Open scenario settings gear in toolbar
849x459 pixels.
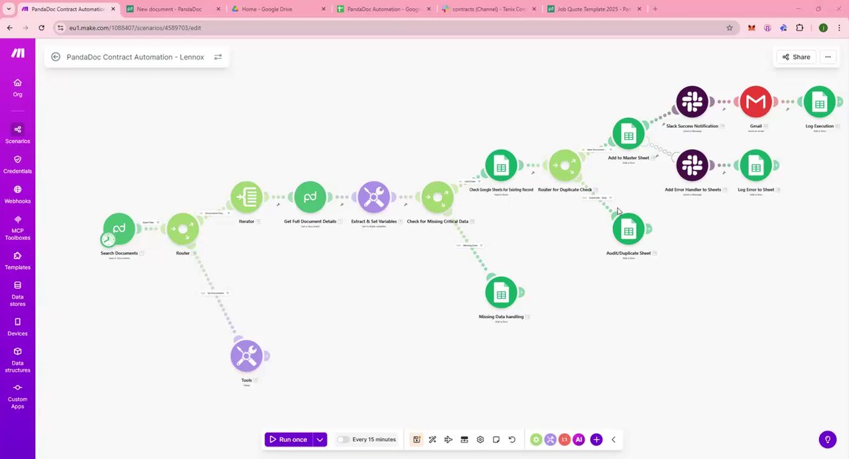pos(480,440)
